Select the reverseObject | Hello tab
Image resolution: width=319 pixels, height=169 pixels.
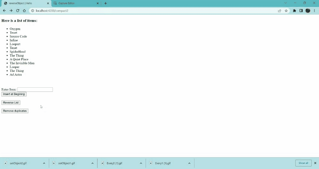click(x=26, y=3)
